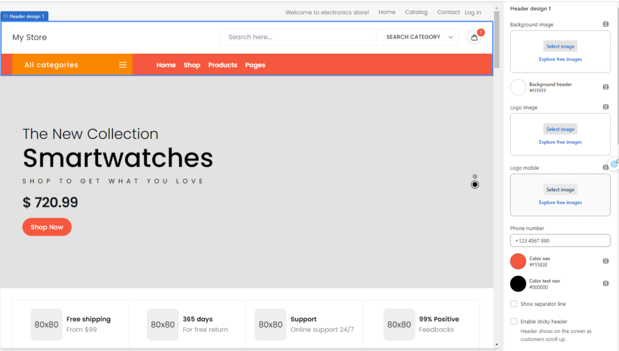Click Home link in top bar

point(387,12)
